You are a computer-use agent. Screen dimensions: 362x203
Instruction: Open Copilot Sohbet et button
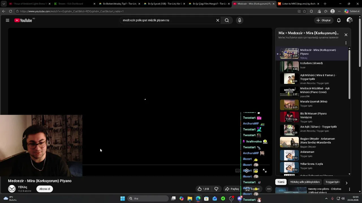coord(352,11)
